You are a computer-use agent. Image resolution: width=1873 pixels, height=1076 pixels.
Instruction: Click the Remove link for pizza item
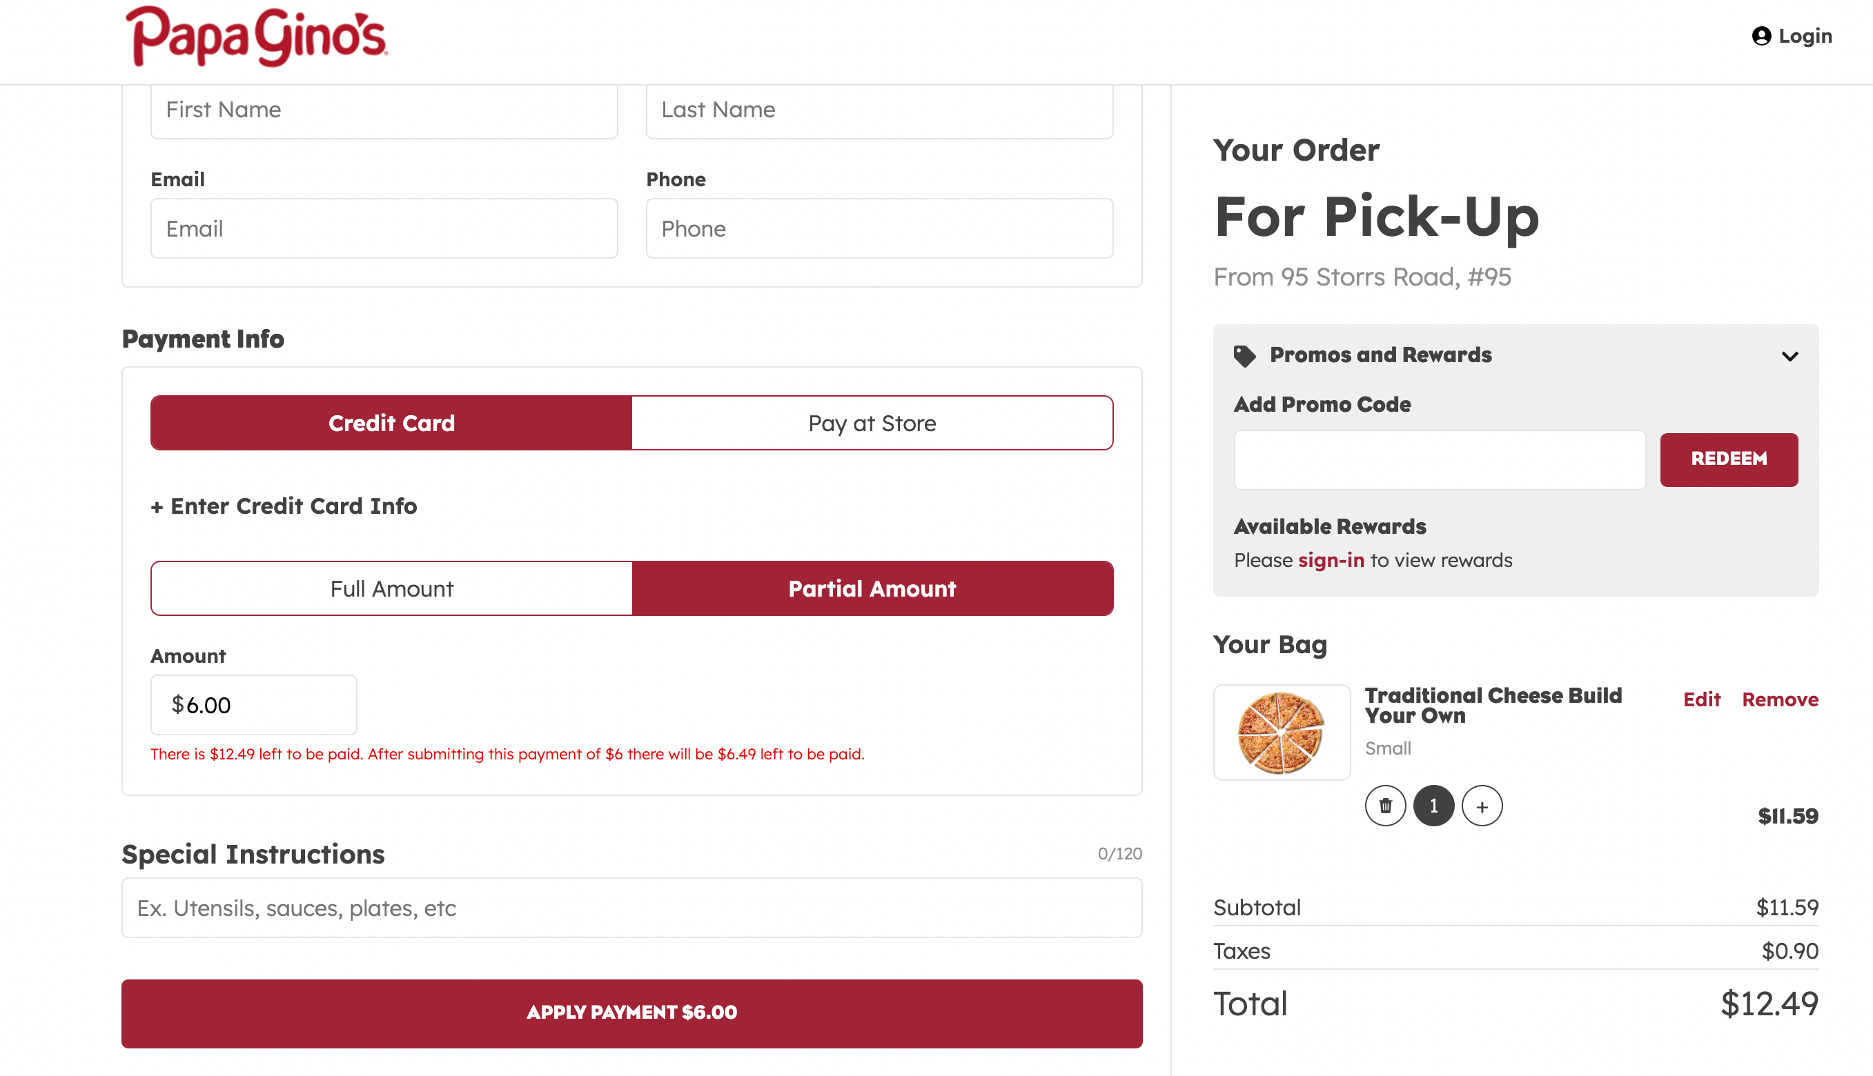[1781, 699]
